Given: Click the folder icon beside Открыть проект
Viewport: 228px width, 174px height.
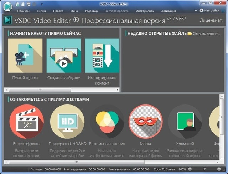Looking at the screenshot, I should [x=190, y=33].
